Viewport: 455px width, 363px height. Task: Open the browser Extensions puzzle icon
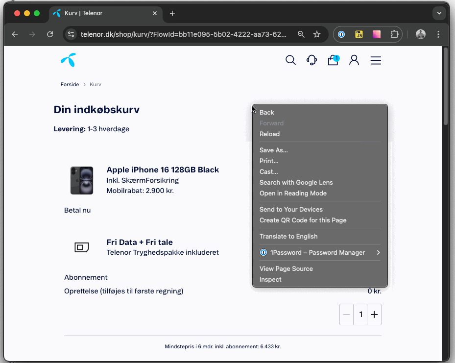(x=394, y=34)
